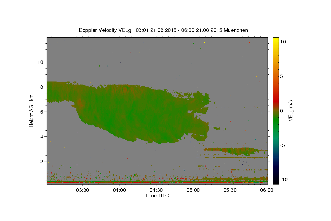Click the colorbar value -5 label
This screenshot has height=221, width=331.
point(282,145)
